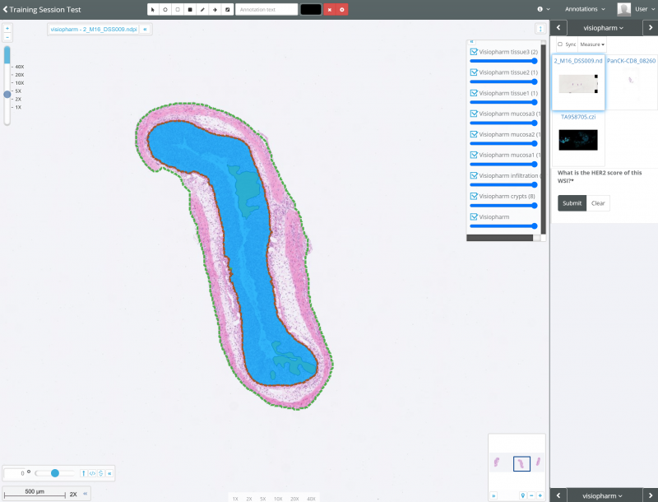Viewport: 658px width, 502px height.
Task: Enable the Sync checkbox
Action: [x=560, y=44]
